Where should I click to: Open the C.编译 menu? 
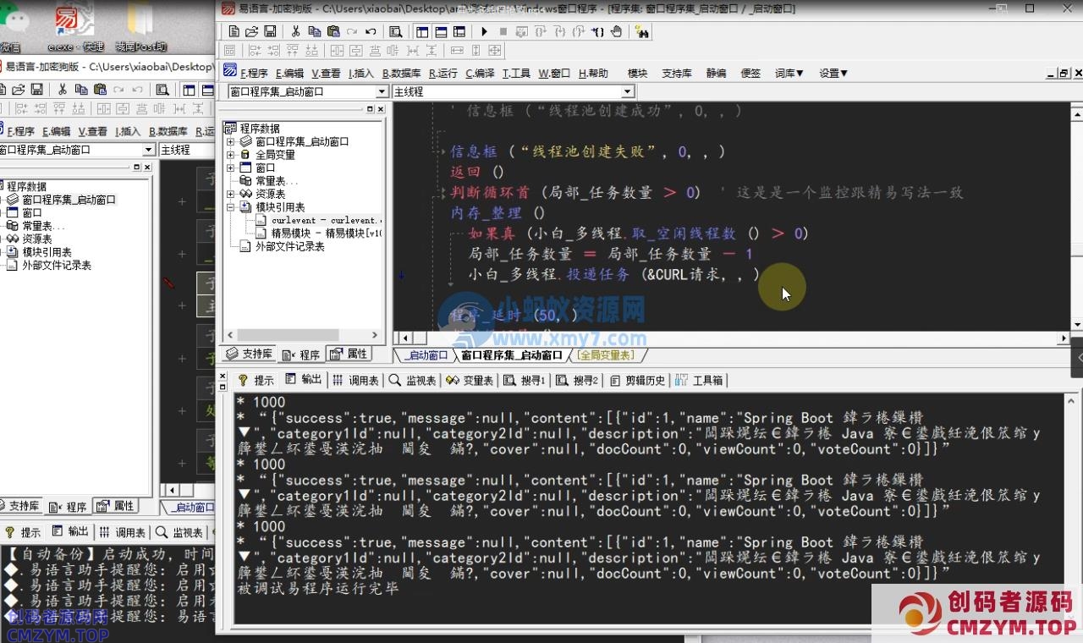[480, 74]
